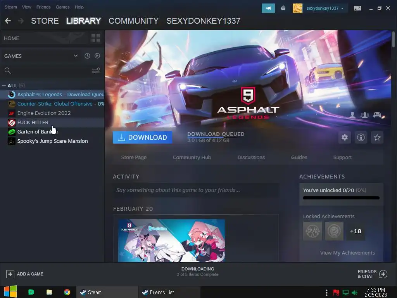This screenshot has width=397, height=298.
Task: Click the library search magnifier icon
Action: (x=8, y=71)
